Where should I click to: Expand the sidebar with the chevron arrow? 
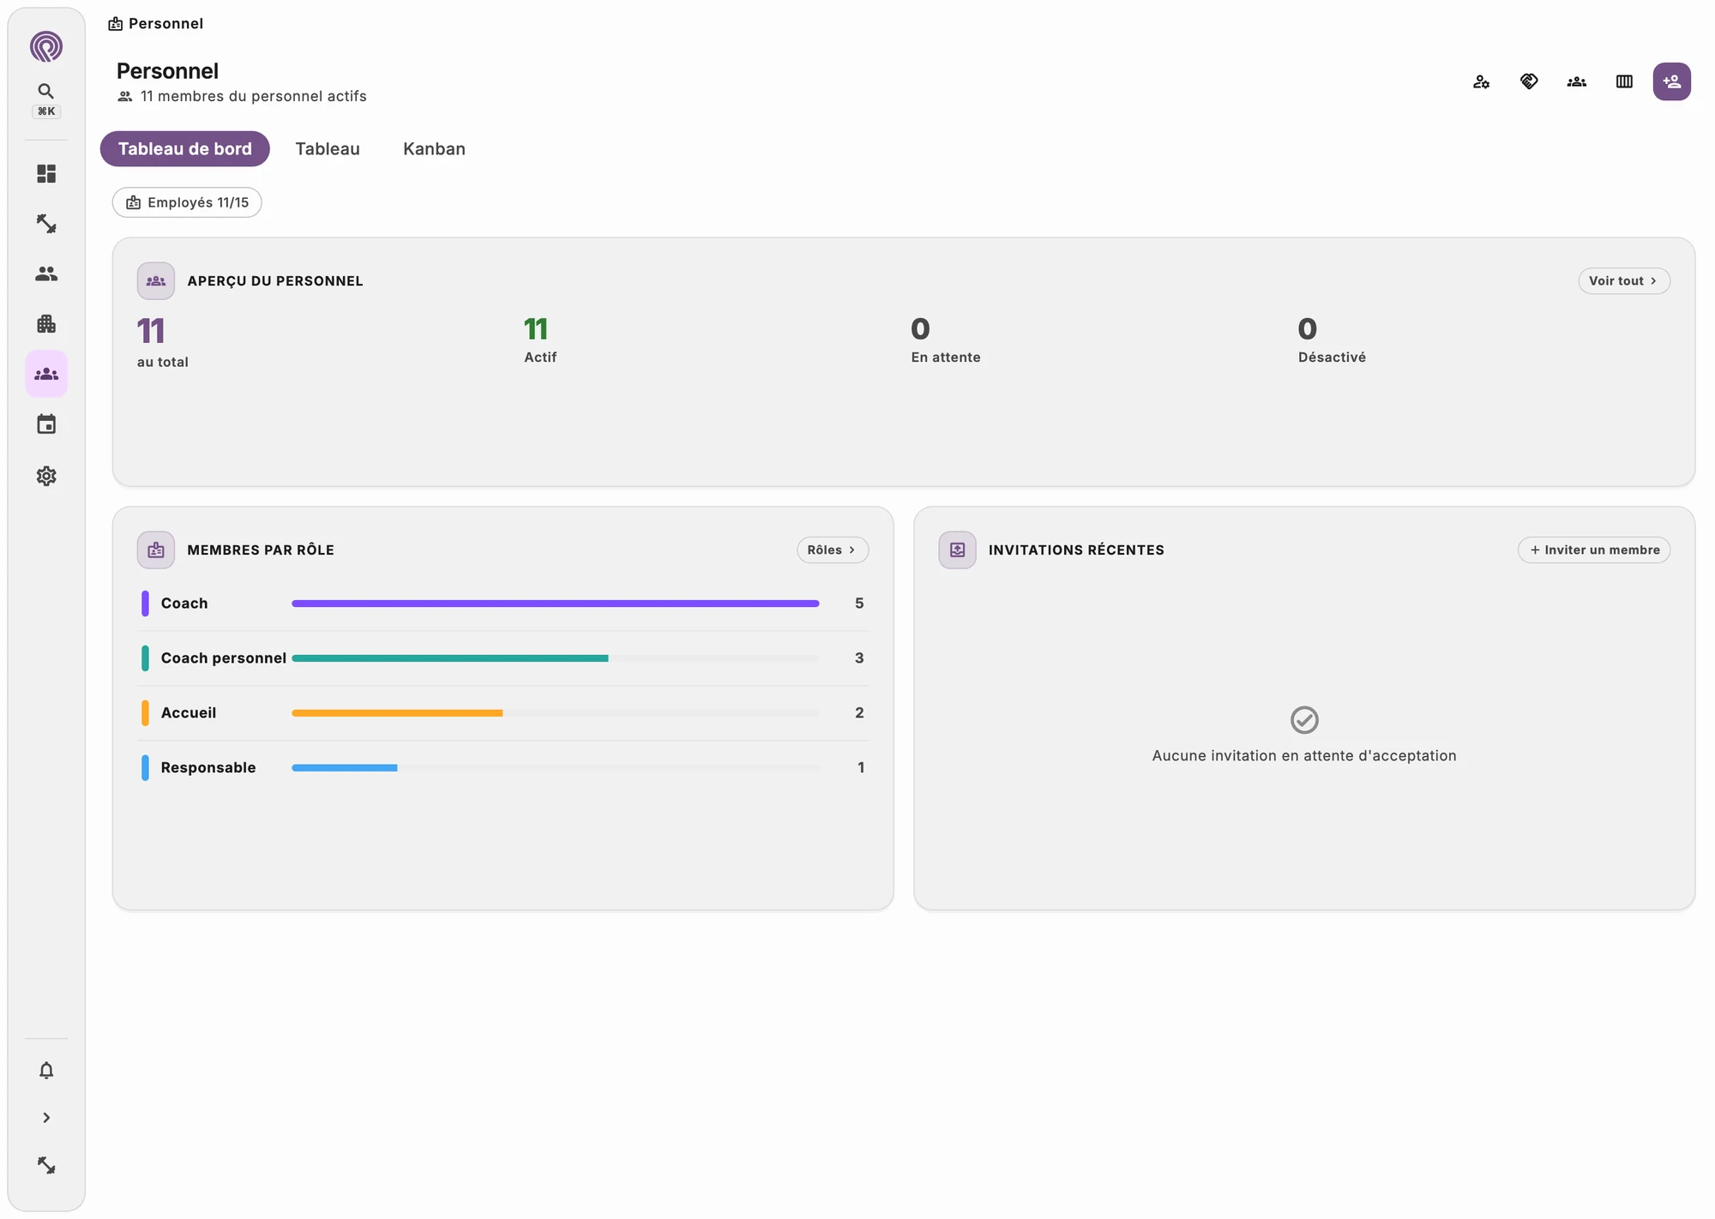(46, 1118)
